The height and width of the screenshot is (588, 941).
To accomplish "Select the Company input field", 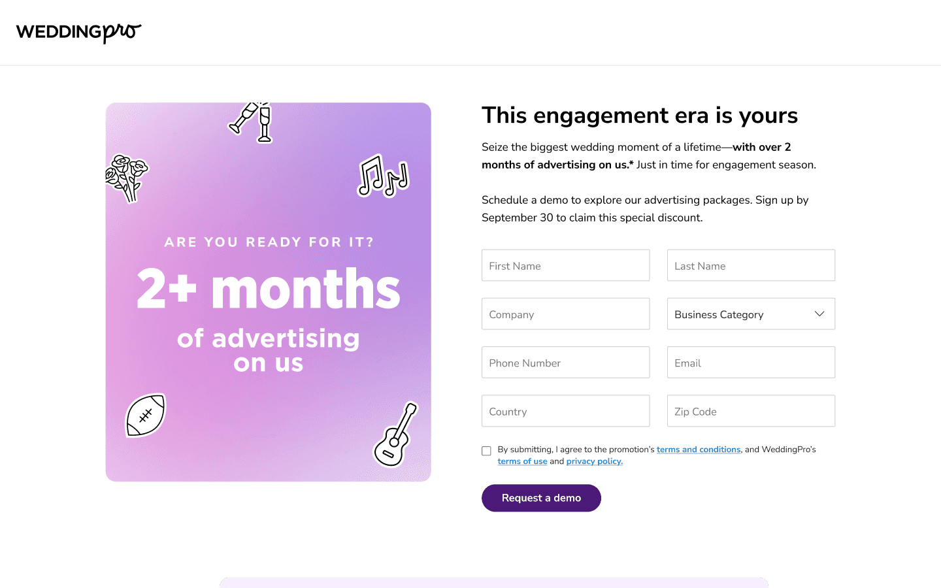I will 566,314.
